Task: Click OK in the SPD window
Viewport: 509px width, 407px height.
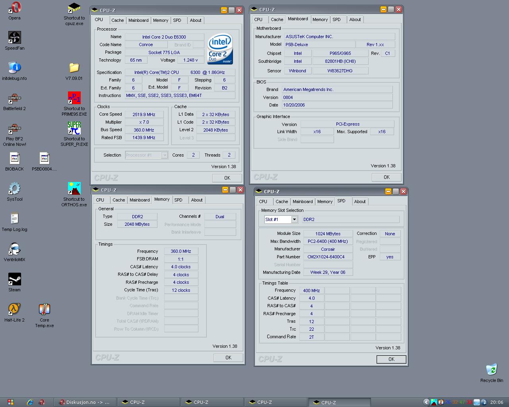Action: pyautogui.click(x=391, y=359)
